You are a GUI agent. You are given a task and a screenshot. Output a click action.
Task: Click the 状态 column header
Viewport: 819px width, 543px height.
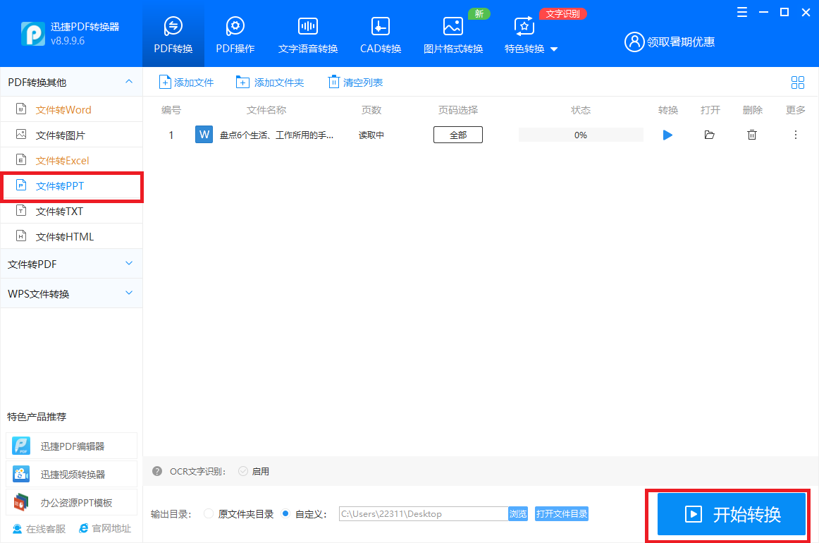[x=581, y=110]
